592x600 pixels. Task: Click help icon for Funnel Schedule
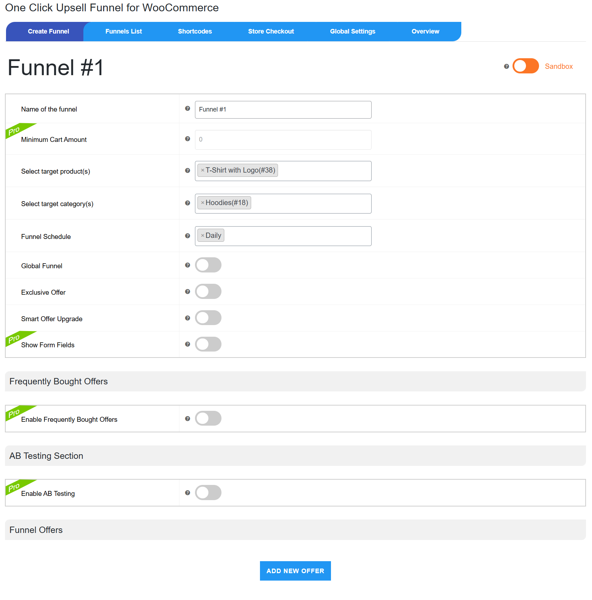pos(188,236)
